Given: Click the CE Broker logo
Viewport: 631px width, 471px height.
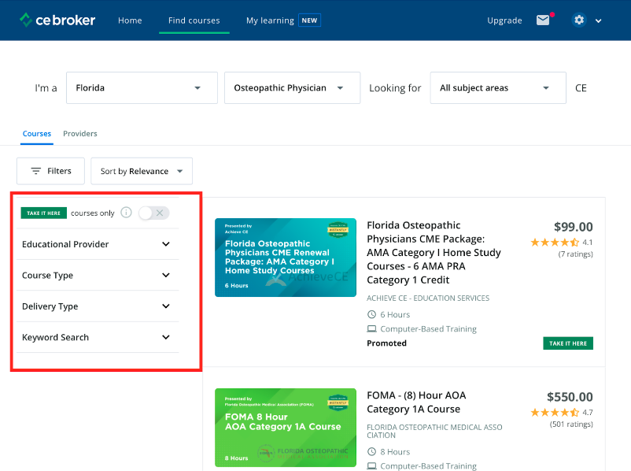Looking at the screenshot, I should click(x=57, y=20).
